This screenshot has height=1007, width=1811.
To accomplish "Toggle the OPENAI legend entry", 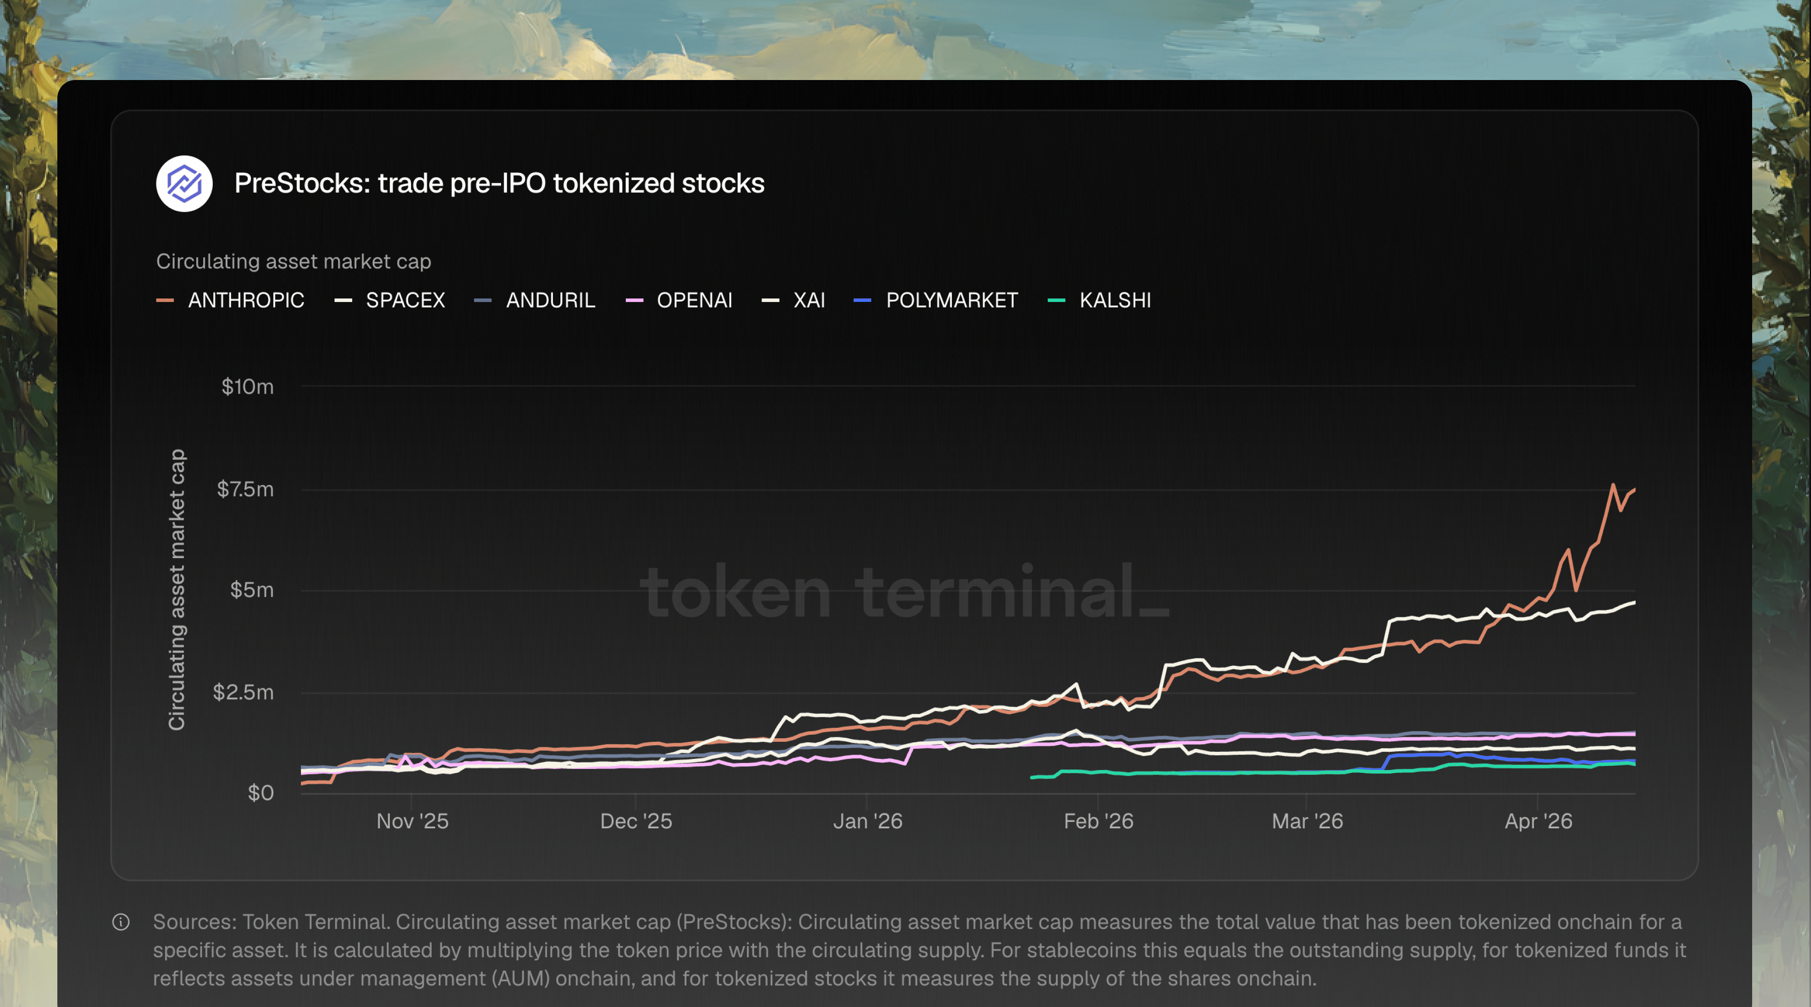I will (694, 300).
